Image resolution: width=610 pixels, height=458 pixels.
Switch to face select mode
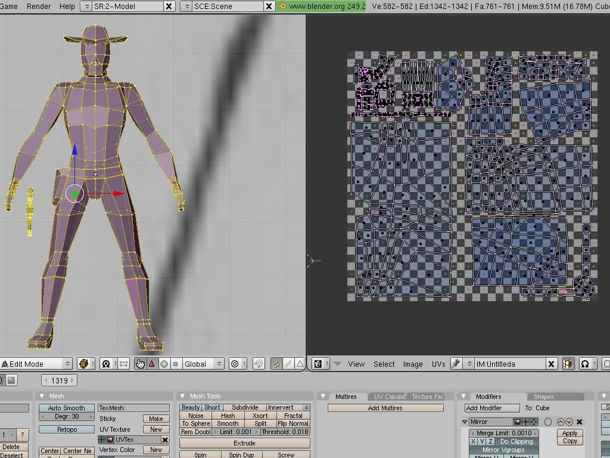(x=300, y=364)
